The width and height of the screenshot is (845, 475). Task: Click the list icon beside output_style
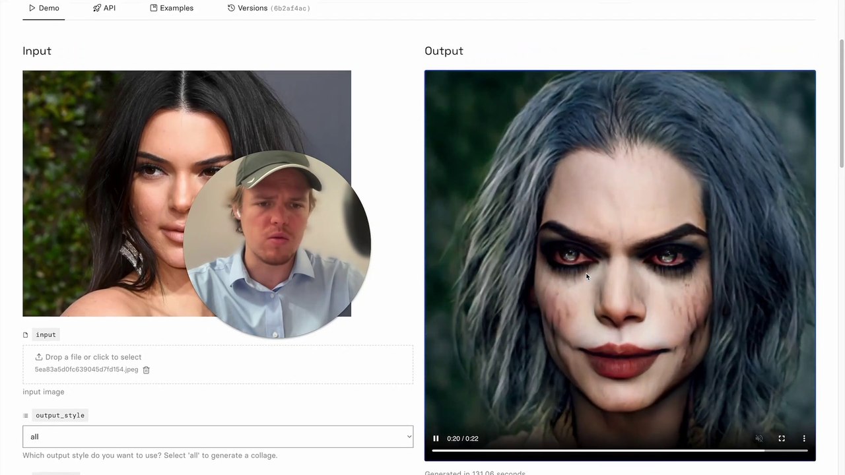point(26,416)
